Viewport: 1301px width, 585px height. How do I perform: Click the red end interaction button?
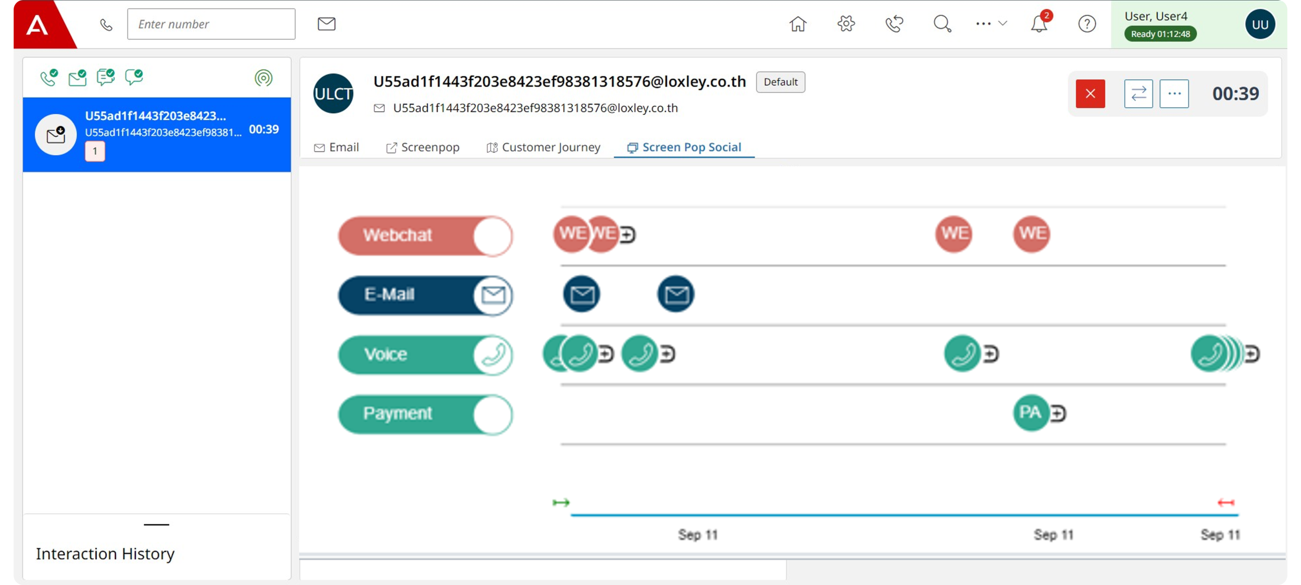click(x=1090, y=94)
